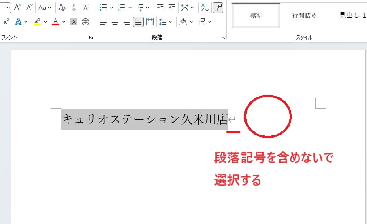This screenshot has width=367, height=224.
Task: Decrease the paragraph indent
Action: point(160,8)
